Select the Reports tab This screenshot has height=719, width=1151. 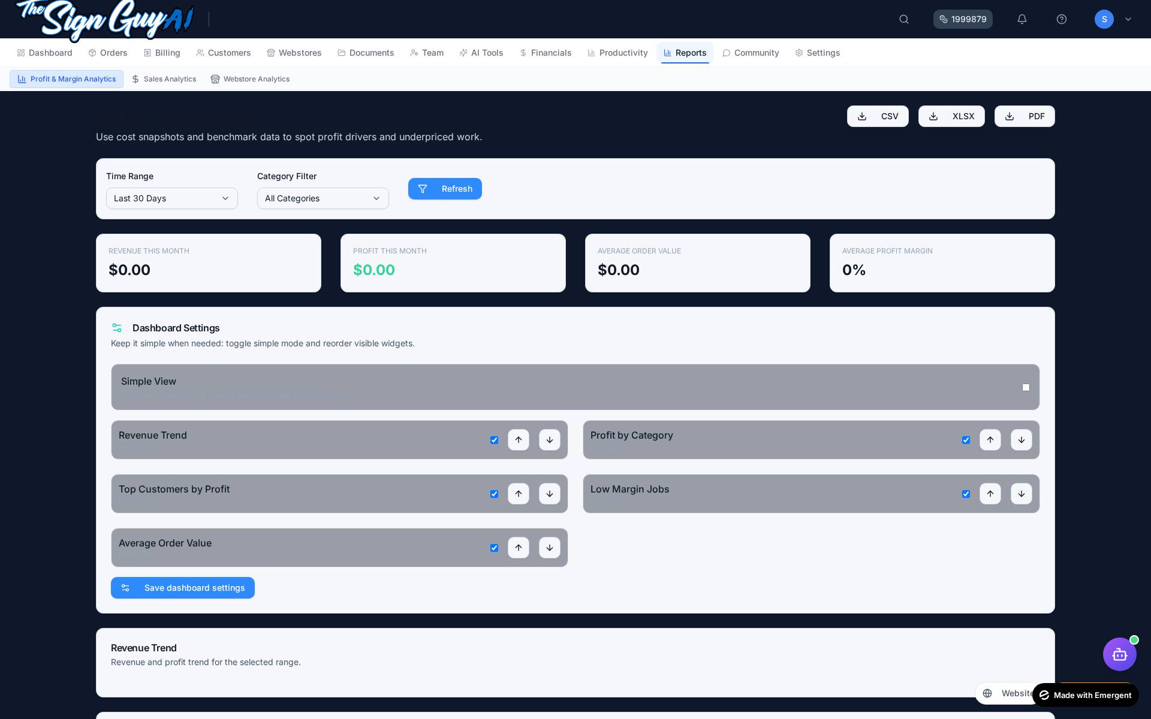[x=685, y=53]
